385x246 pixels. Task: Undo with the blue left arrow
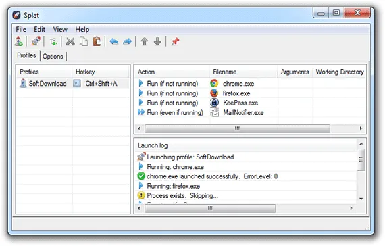pyautogui.click(x=114, y=41)
